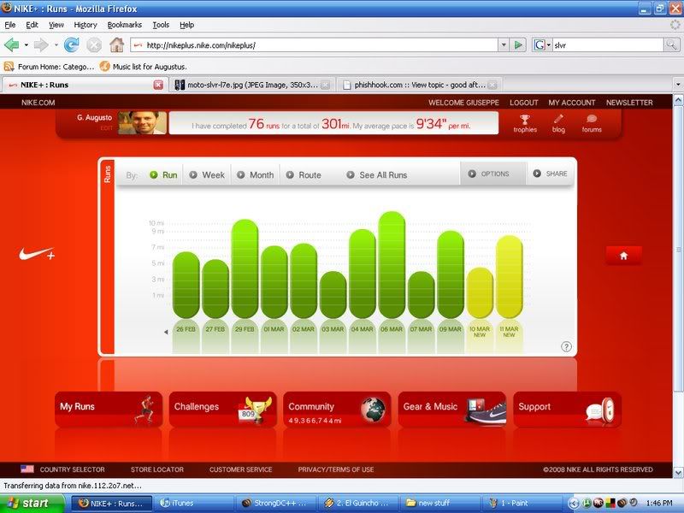This screenshot has height=513, width=684.
Task: Go to Firefox home page icon
Action: [116, 44]
